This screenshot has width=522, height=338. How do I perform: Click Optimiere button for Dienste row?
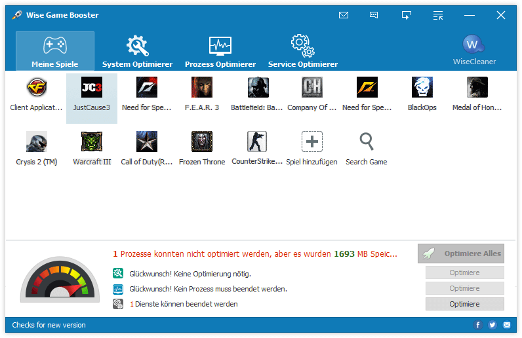pos(465,304)
